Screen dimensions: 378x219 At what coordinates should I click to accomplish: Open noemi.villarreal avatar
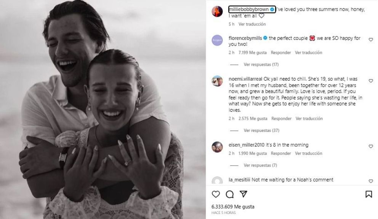pyautogui.click(x=218, y=81)
